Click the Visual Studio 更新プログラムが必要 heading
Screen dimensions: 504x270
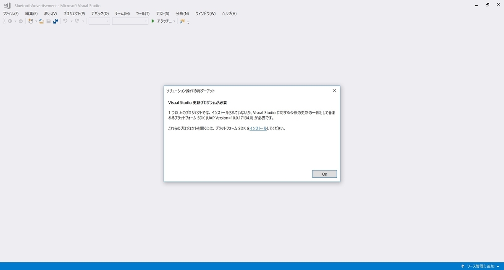(197, 102)
